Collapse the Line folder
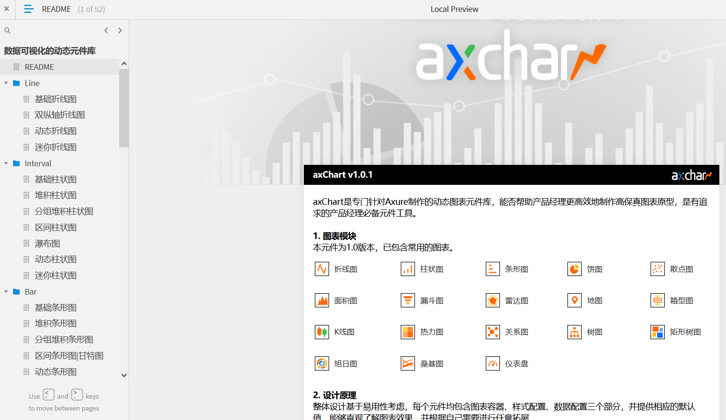726x420 pixels. (x=6, y=83)
